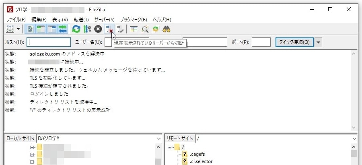Open the ブックマーク(B) menu
Viewport: 362px width, 165px height.
click(134, 19)
